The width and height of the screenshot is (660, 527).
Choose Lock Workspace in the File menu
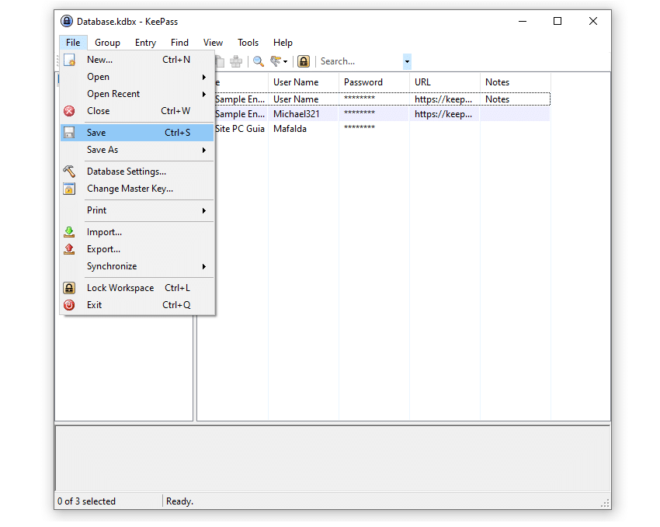coord(137,288)
